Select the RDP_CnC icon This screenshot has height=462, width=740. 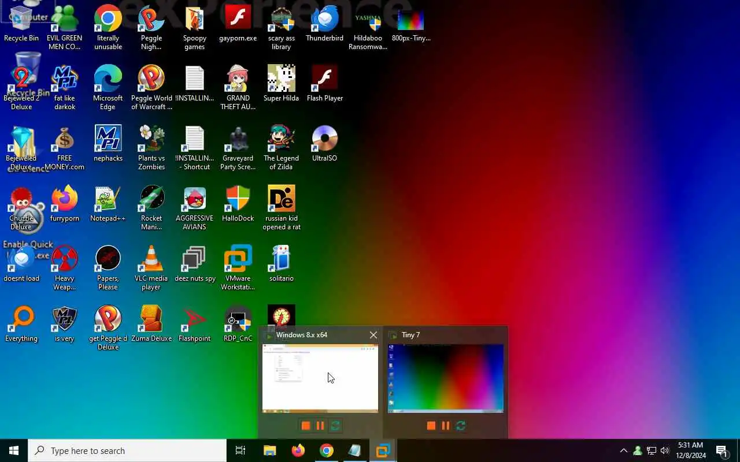tap(238, 323)
